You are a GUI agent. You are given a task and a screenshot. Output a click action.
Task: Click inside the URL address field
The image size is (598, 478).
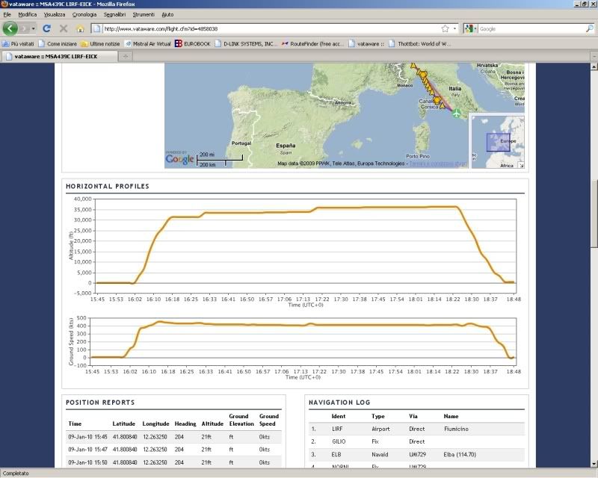271,28
